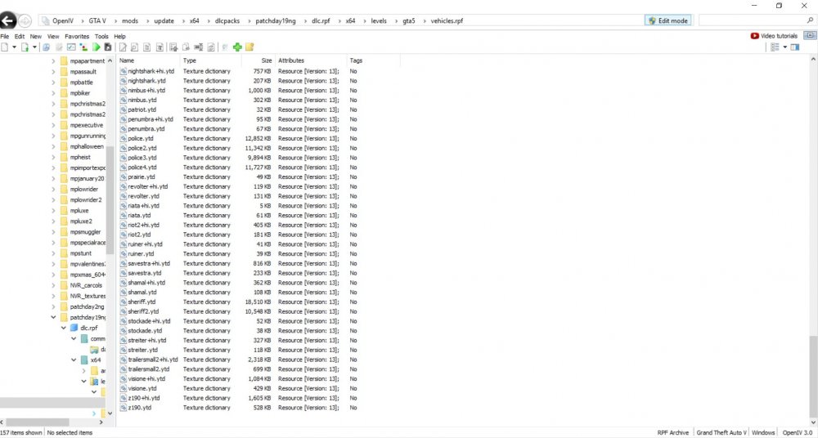Click the page-with-pencil edit toolbar icon

coord(123,47)
